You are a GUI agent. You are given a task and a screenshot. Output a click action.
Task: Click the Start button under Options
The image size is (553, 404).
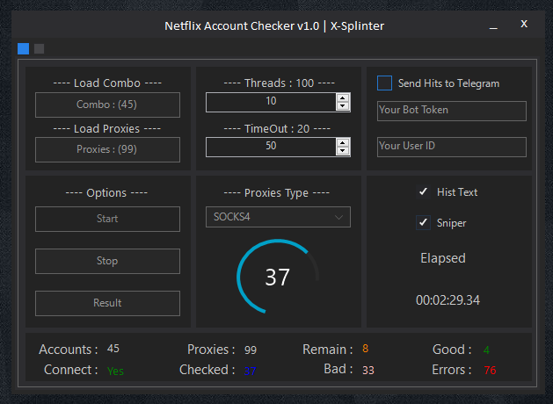(107, 219)
